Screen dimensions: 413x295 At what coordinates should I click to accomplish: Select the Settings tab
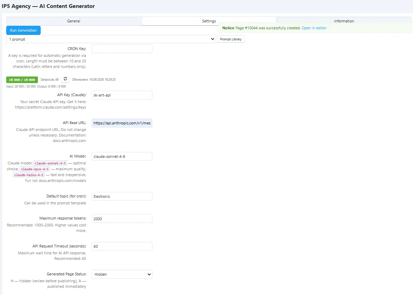pyautogui.click(x=209, y=21)
